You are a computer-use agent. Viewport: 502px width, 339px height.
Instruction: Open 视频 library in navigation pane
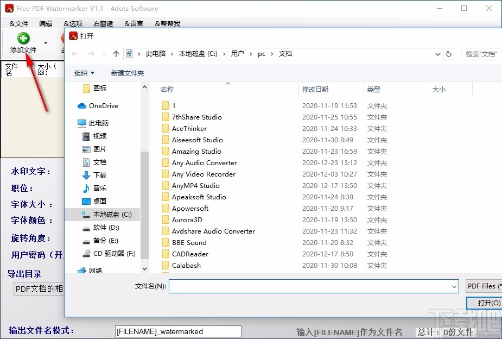pos(94,136)
